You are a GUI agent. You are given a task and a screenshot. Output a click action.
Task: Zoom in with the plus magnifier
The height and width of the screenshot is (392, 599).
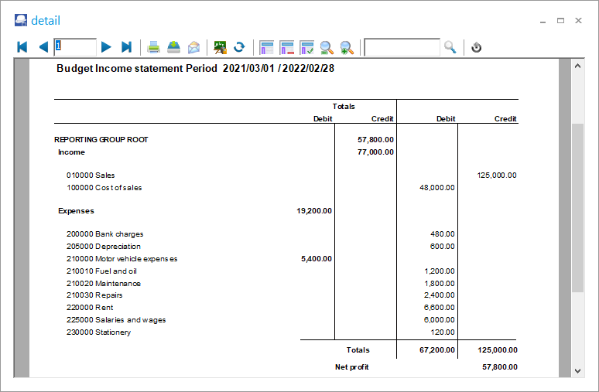[x=347, y=47]
